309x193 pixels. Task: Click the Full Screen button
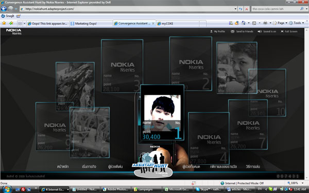click(289, 31)
